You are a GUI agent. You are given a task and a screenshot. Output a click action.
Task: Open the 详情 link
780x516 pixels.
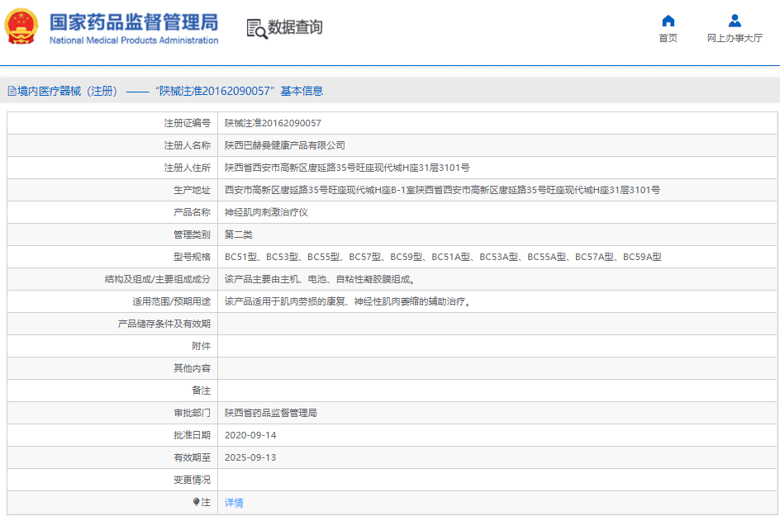pos(234,503)
